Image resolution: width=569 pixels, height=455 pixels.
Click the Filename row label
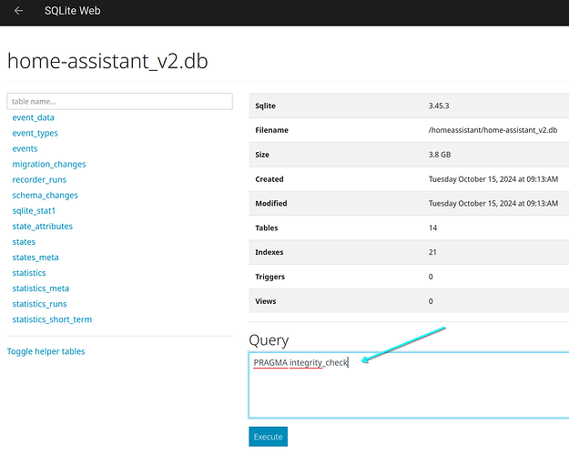click(x=272, y=130)
